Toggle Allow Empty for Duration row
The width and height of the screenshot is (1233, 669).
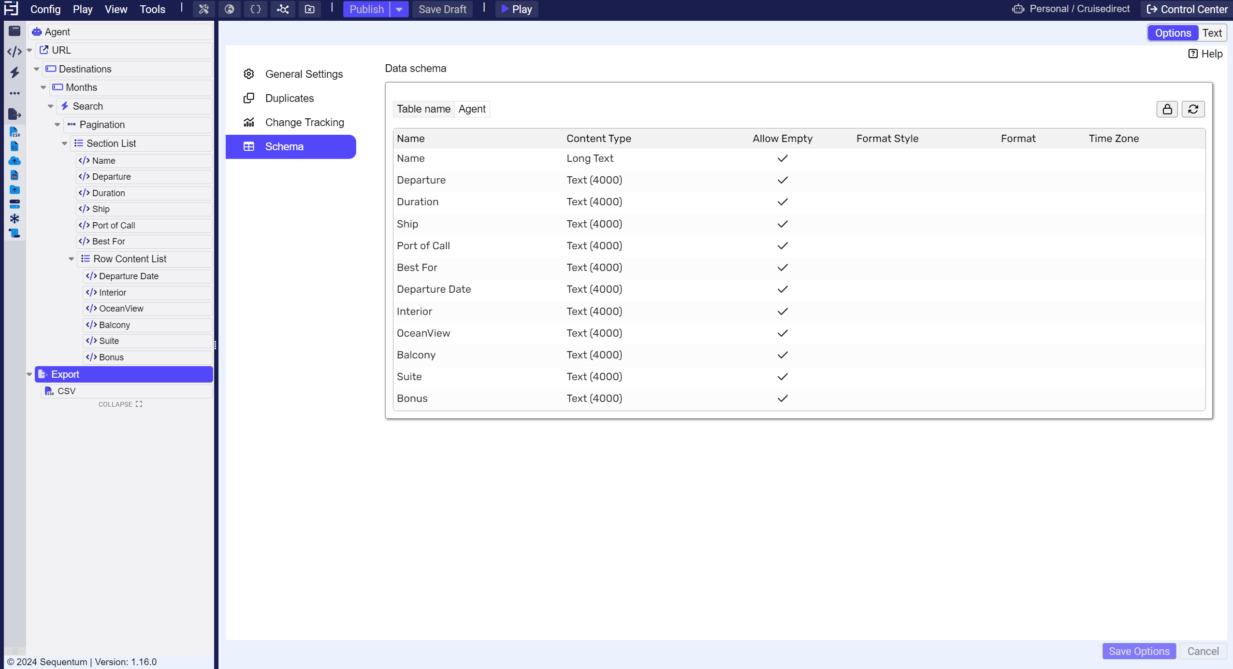click(783, 202)
